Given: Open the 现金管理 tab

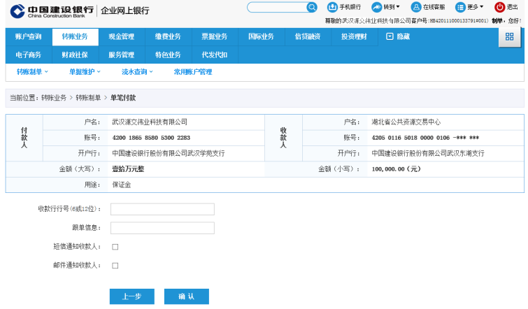Looking at the screenshot, I should [x=121, y=36].
